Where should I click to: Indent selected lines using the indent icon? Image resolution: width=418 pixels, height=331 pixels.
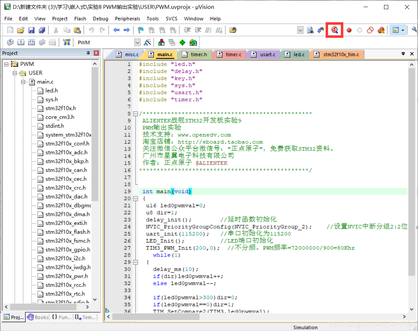187,30
